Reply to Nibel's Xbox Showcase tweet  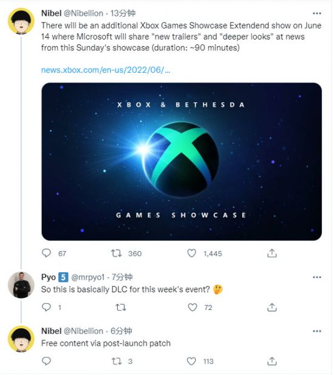click(46, 253)
